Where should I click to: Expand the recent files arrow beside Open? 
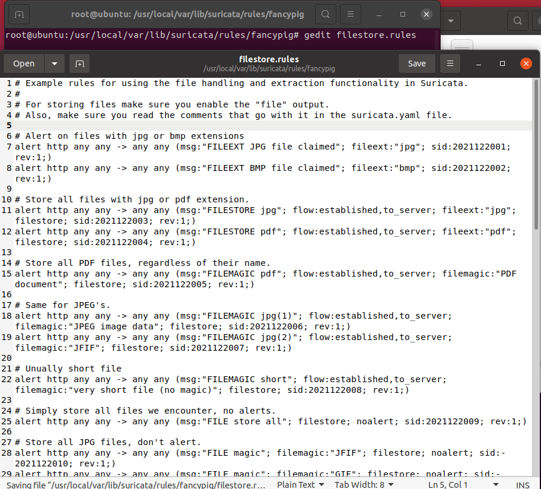55,63
